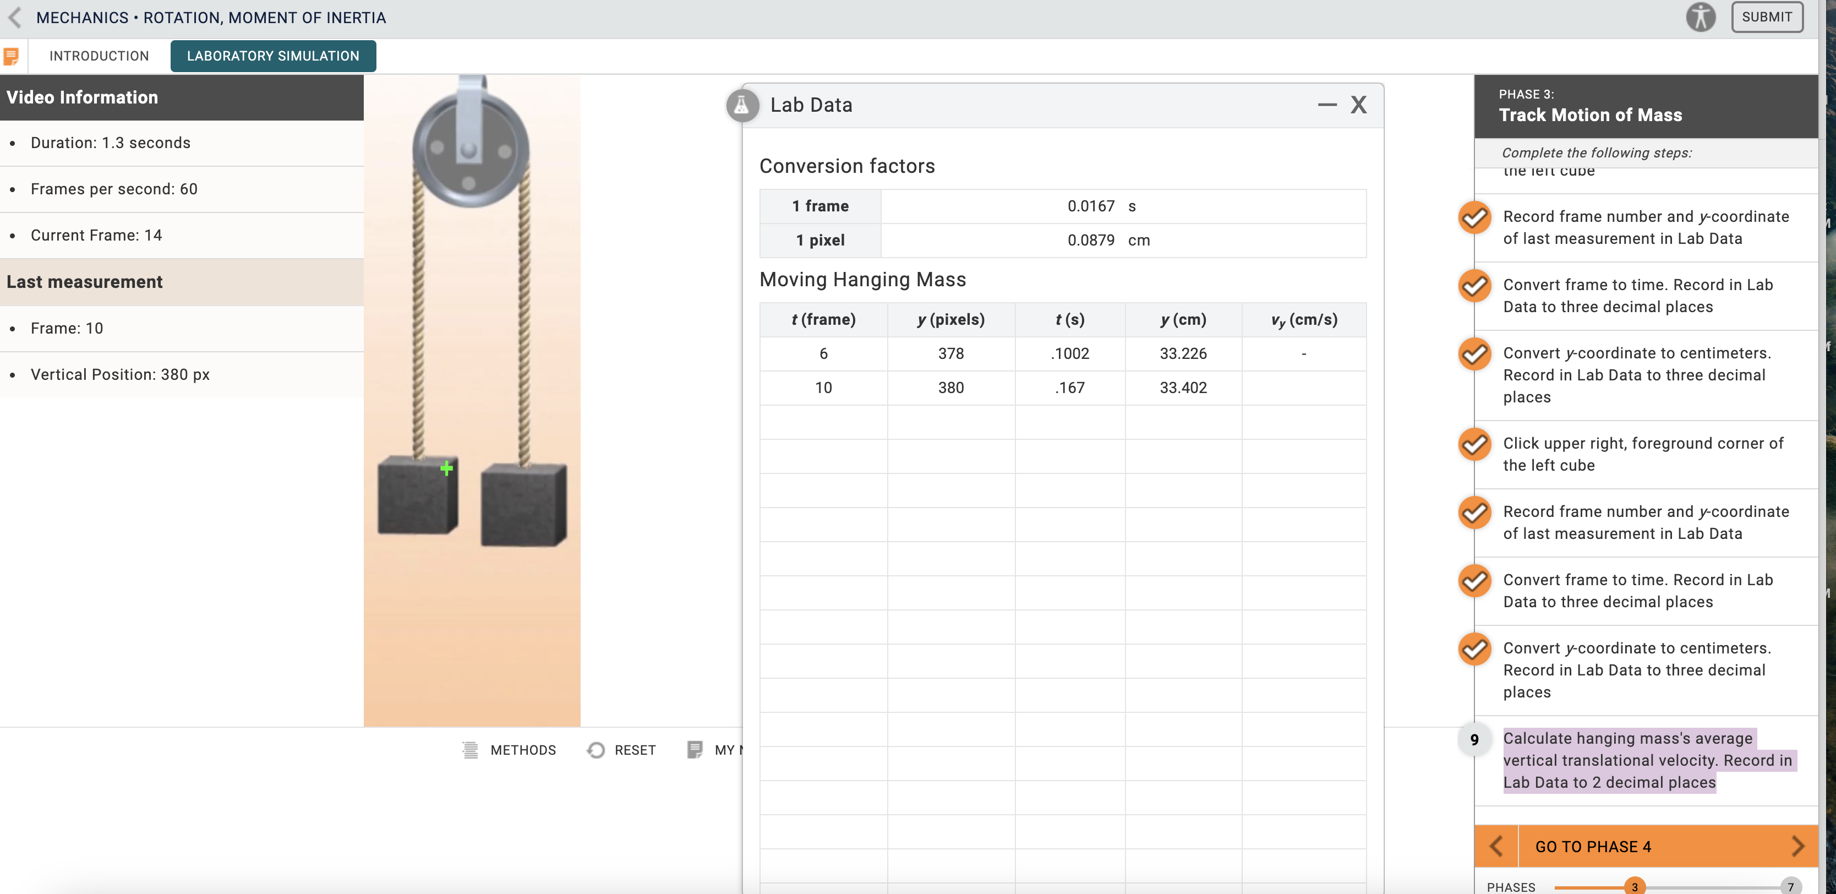The height and width of the screenshot is (894, 1836).
Task: Close the Lab Data panel
Action: (x=1358, y=105)
